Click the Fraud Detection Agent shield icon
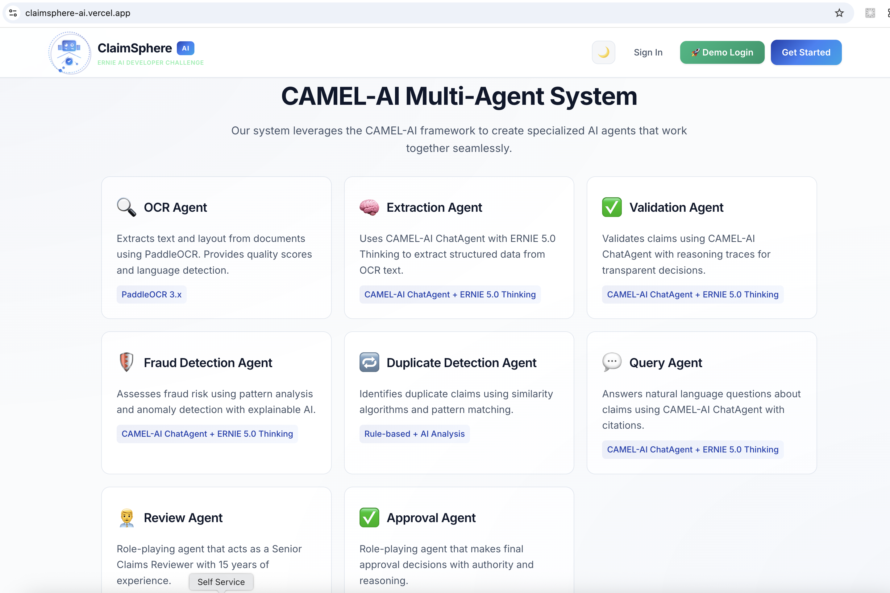Image resolution: width=890 pixels, height=593 pixels. (126, 362)
